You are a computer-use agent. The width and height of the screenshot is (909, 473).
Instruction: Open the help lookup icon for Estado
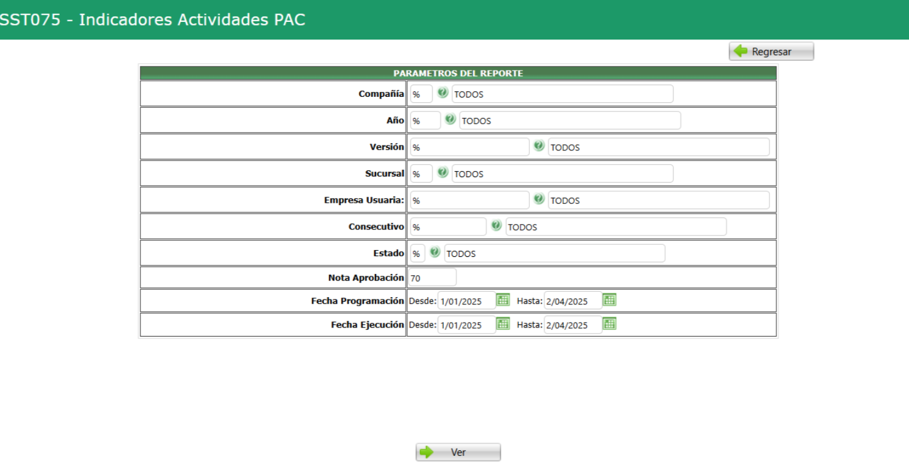(x=435, y=253)
